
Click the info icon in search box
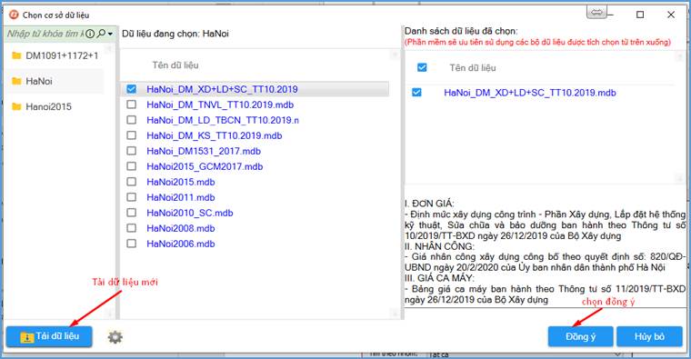90,34
